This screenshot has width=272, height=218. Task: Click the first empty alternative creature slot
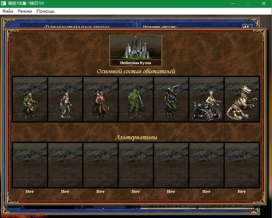click(30, 165)
